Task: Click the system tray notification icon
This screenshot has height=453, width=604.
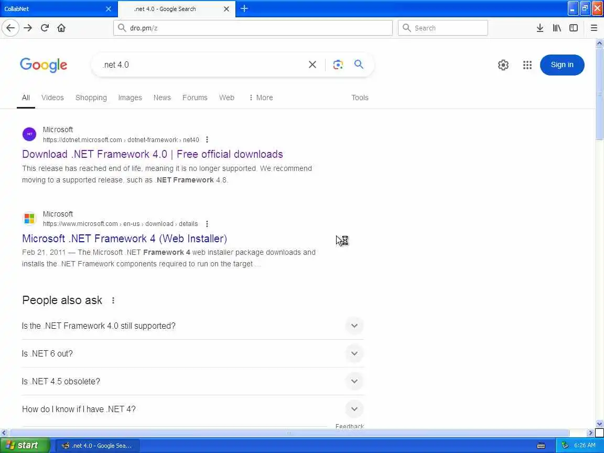Action: coord(565,445)
